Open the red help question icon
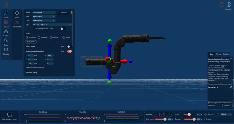234x124 pixels. click(222, 5)
